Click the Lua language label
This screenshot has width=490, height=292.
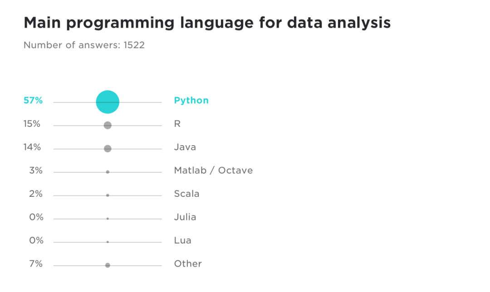pos(182,240)
